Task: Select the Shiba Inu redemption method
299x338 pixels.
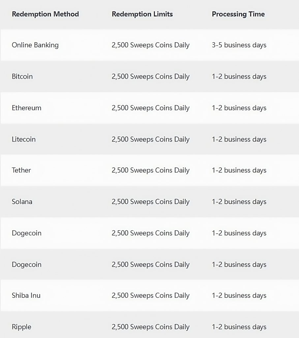Action: tap(26, 295)
